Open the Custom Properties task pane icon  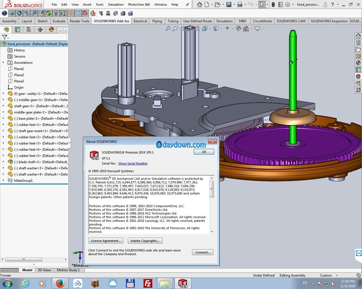[x=358, y=70]
